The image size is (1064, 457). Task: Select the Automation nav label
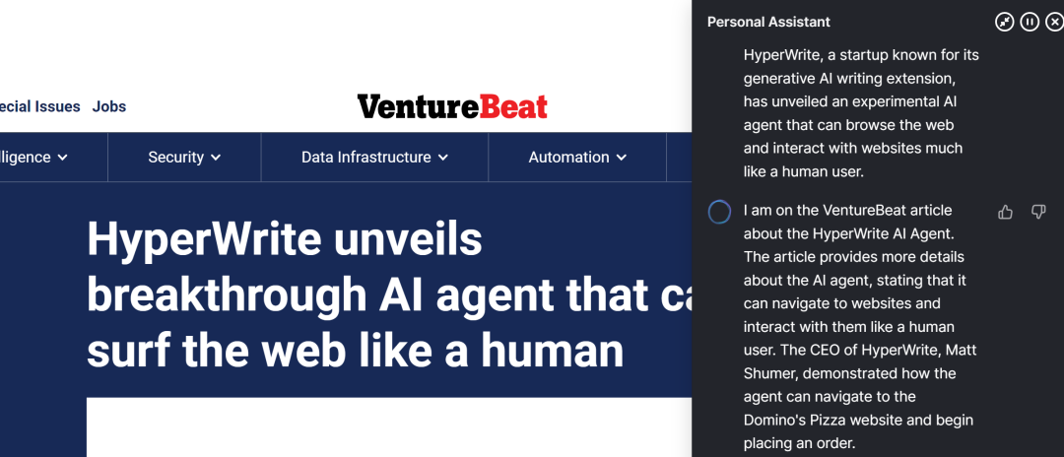[x=568, y=158]
